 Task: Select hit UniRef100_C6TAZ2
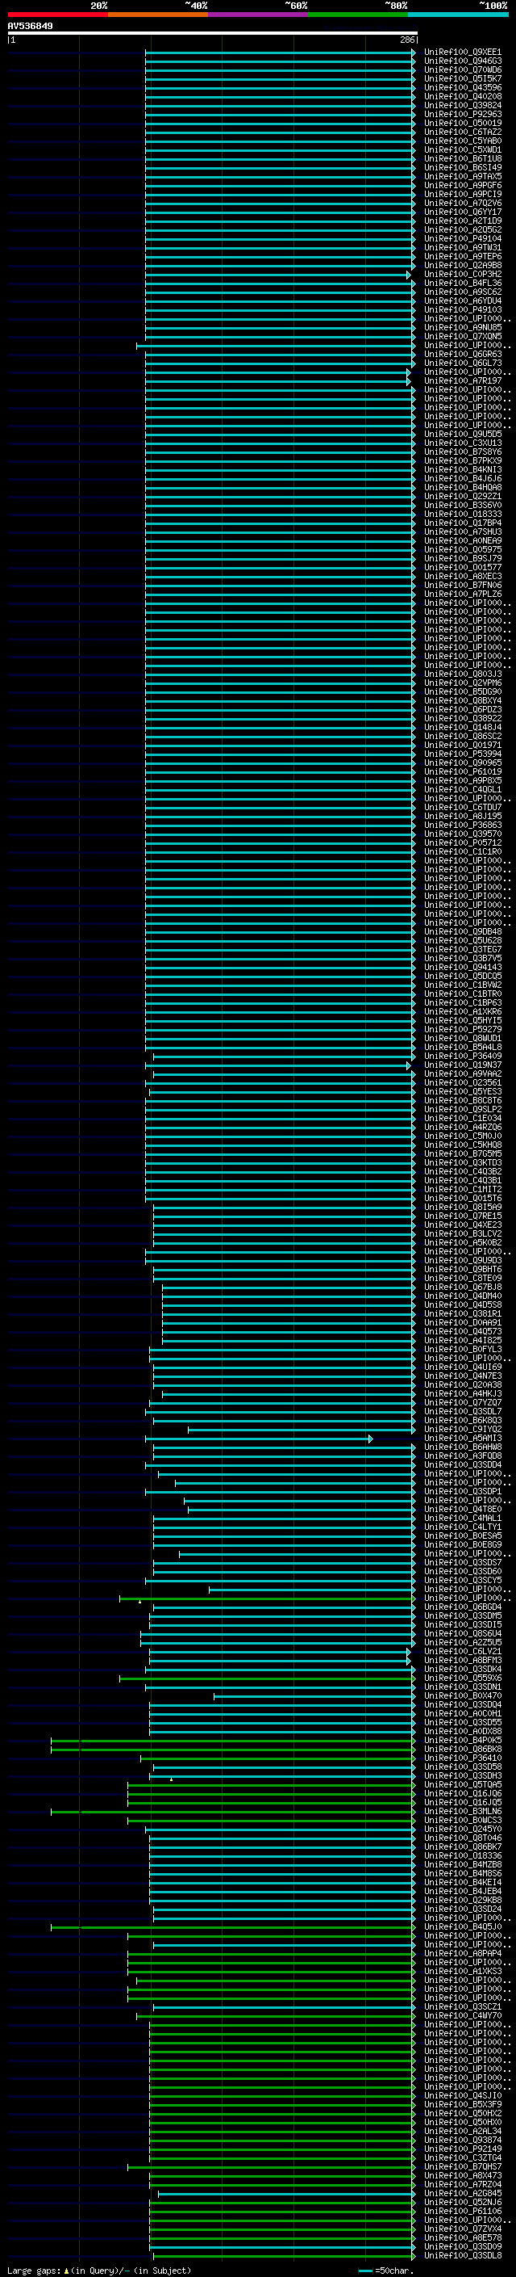click(x=462, y=132)
